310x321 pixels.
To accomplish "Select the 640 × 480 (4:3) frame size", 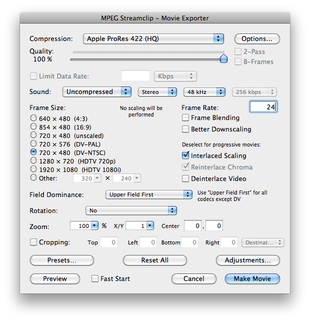I will click(33, 118).
